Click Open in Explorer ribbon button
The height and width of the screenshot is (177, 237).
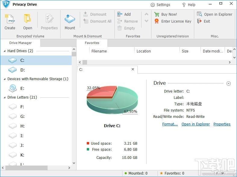click(x=214, y=14)
